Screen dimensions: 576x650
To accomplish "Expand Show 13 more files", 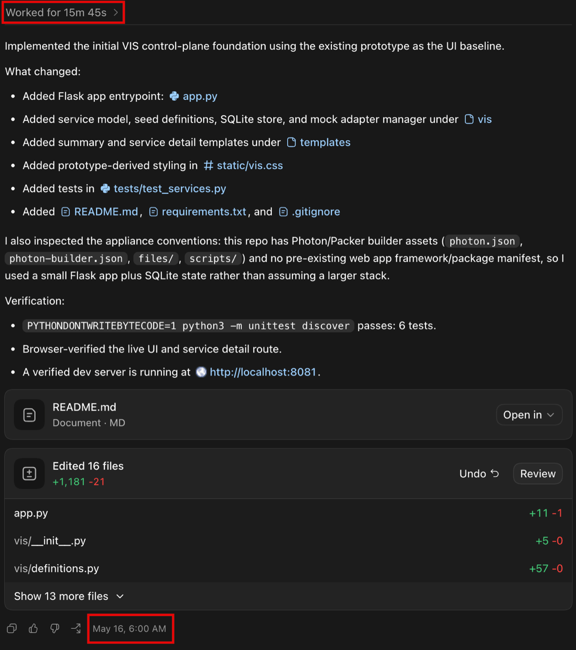I will 69,596.
